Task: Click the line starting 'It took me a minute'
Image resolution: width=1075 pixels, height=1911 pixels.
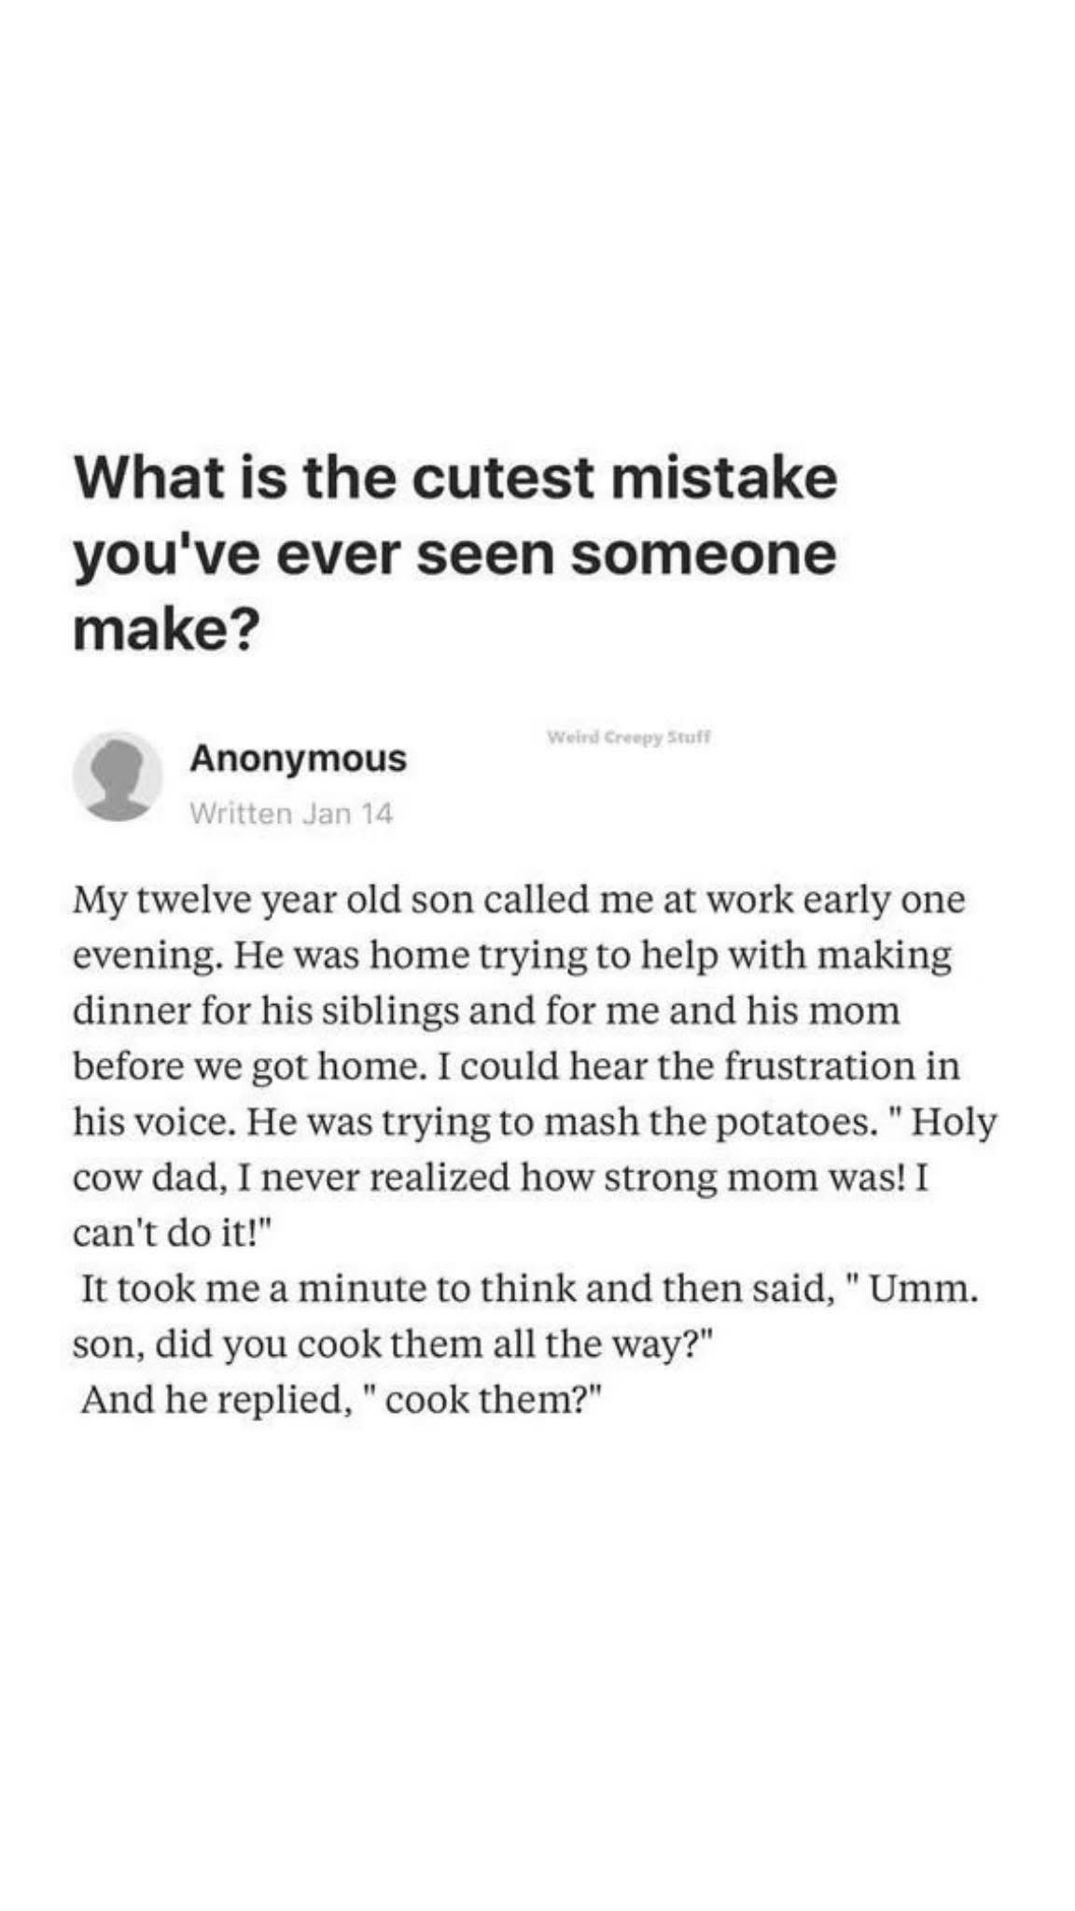Action: click(x=530, y=1289)
